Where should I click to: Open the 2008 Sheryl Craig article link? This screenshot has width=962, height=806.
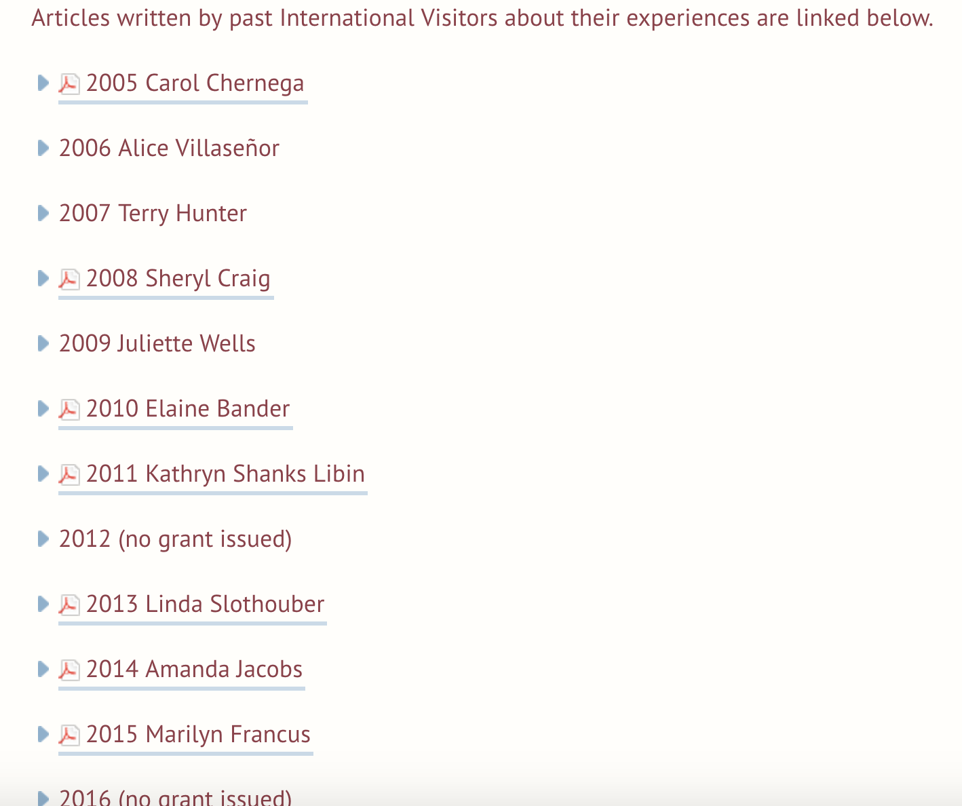[x=178, y=279]
